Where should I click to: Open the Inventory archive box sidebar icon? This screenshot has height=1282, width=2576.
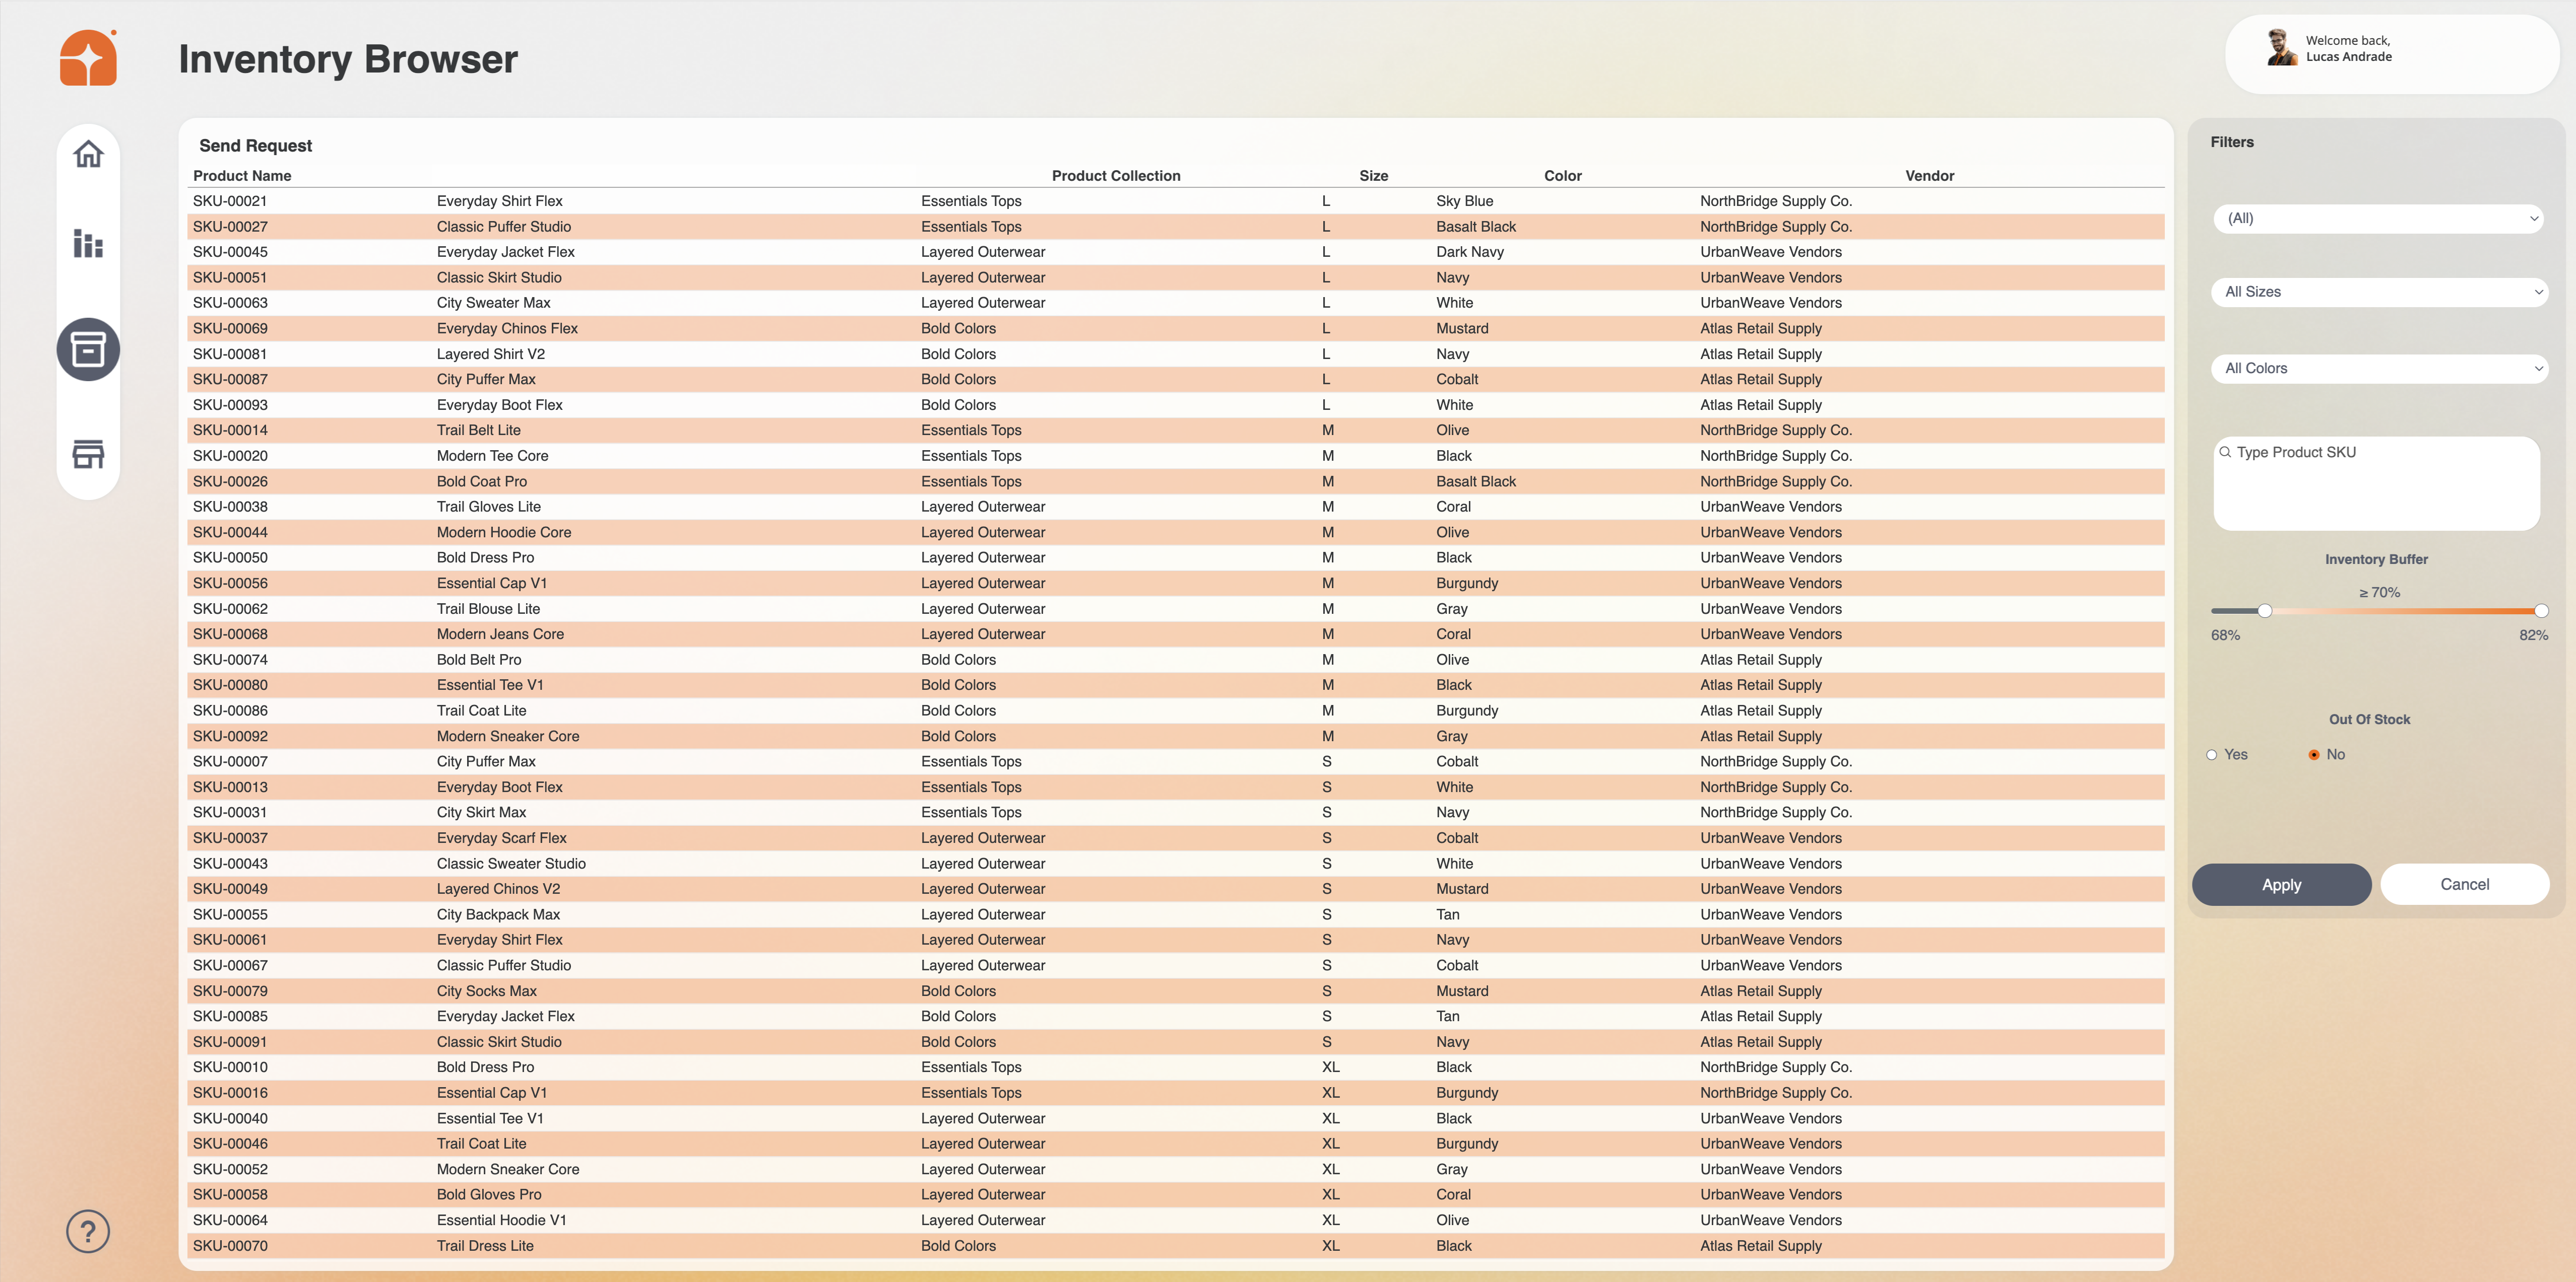point(88,350)
